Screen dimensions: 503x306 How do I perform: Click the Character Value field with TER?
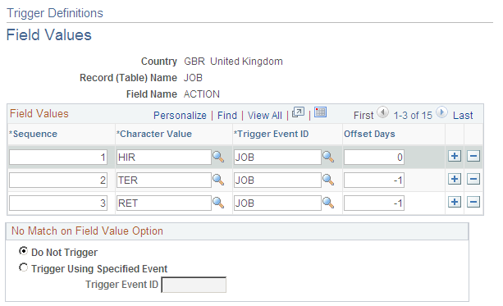[163, 180]
